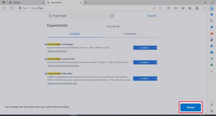Switch to the Unavailable tab
The height and width of the screenshot is (116, 216).
[130, 34]
